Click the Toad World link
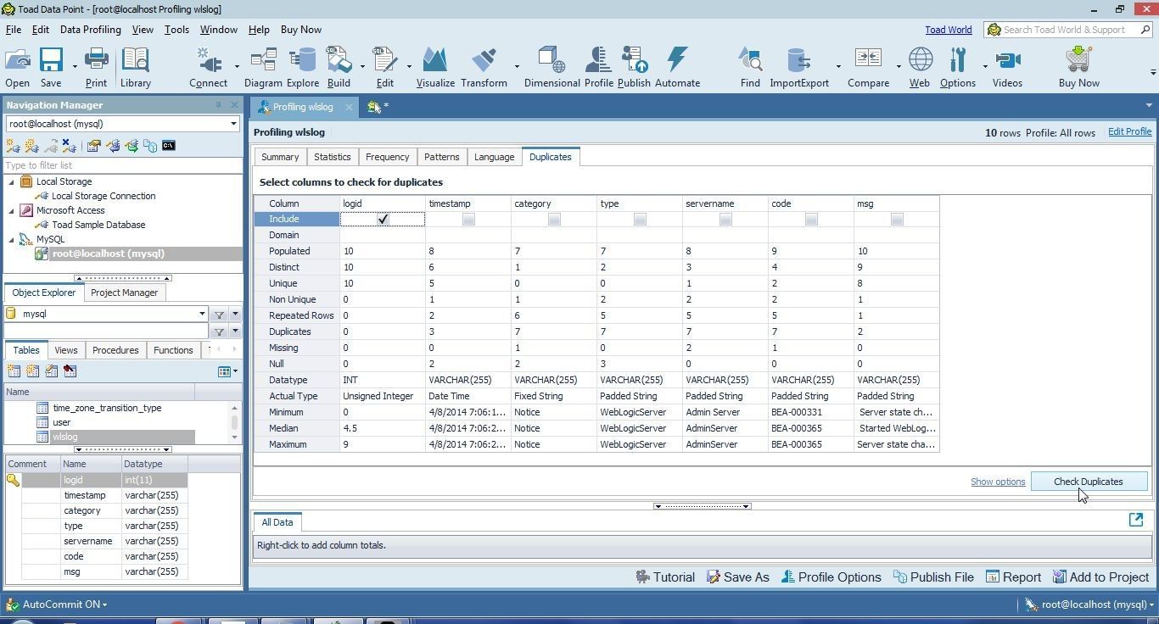Image resolution: width=1159 pixels, height=624 pixels. click(x=949, y=30)
